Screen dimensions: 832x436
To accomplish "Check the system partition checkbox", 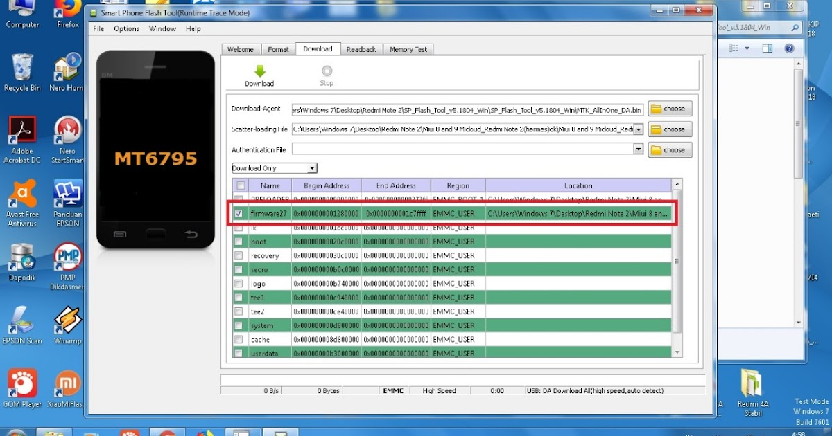I will [239, 325].
